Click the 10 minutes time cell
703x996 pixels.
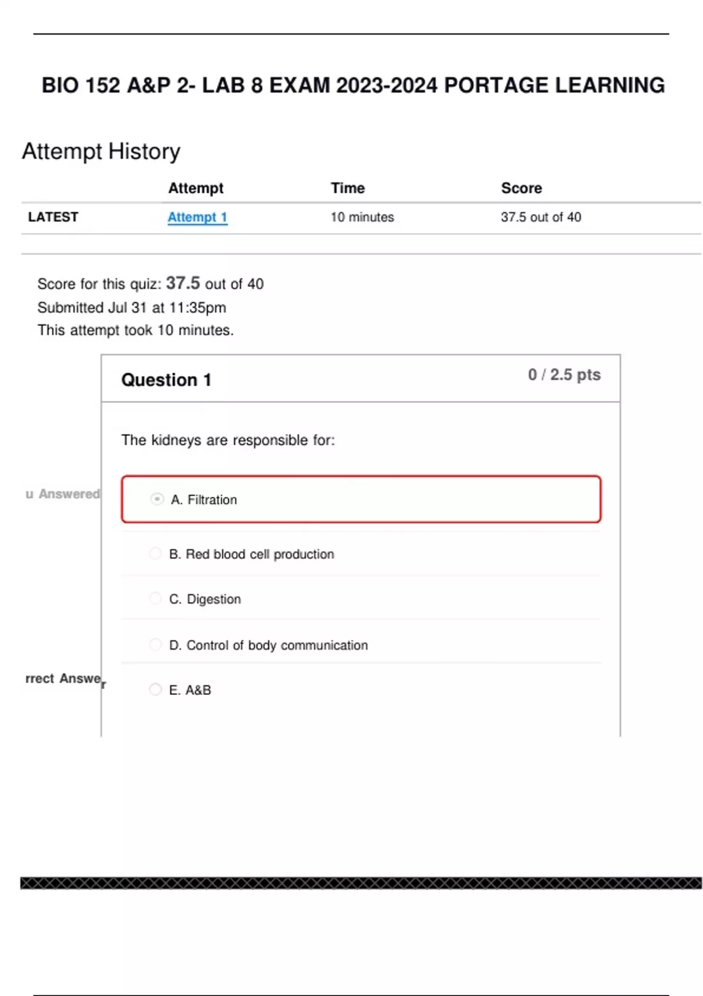pos(362,217)
